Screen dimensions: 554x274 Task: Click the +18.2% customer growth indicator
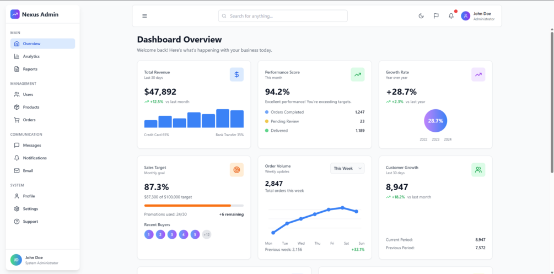pos(395,197)
